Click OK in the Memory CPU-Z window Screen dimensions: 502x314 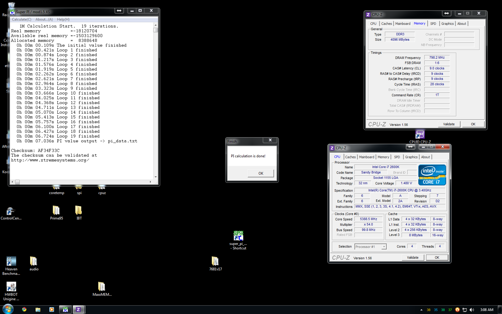pyautogui.click(x=473, y=124)
